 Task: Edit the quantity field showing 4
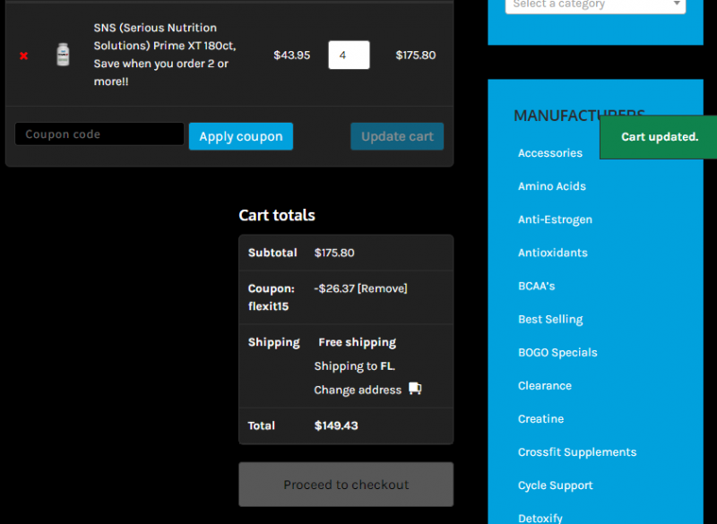[349, 56]
